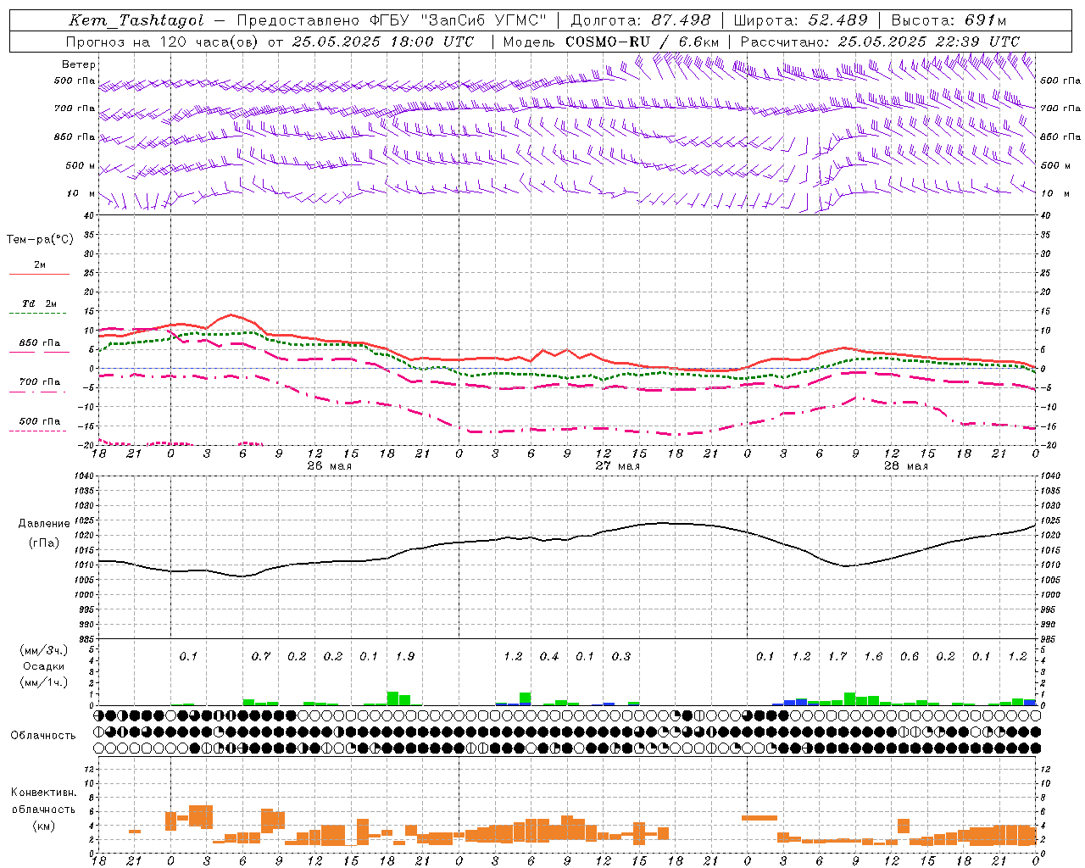
Task: Click the 0.4 three-hour precipitation value
Action: [x=549, y=656]
